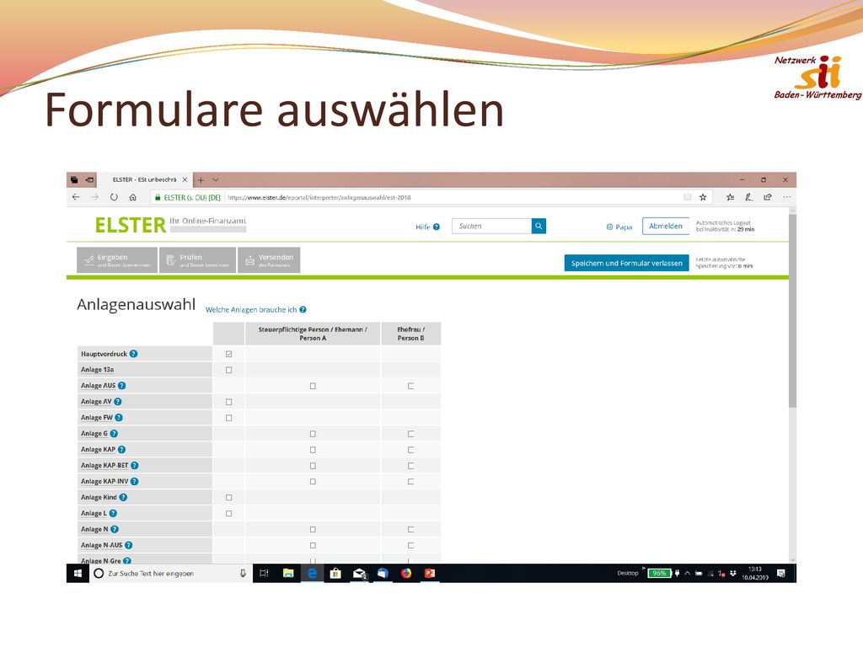Open the help icon next to Anlage N-AUS
This screenshot has width=863, height=647.
129,545
